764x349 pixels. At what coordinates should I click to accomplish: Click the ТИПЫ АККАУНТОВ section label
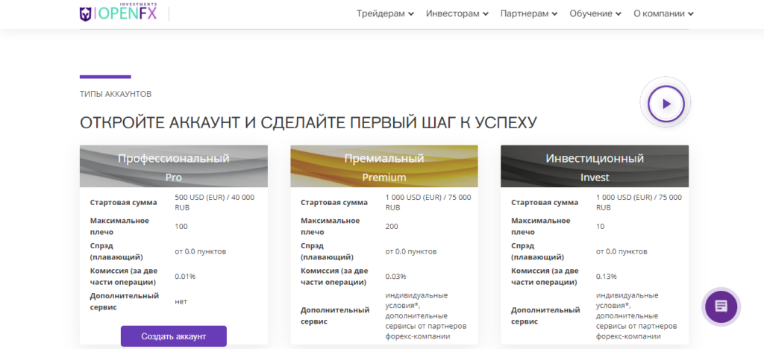(x=116, y=95)
